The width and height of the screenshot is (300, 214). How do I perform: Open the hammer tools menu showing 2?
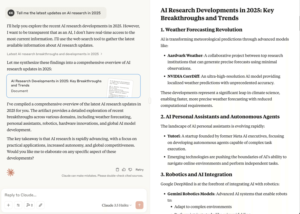pyautogui.click(x=29, y=205)
